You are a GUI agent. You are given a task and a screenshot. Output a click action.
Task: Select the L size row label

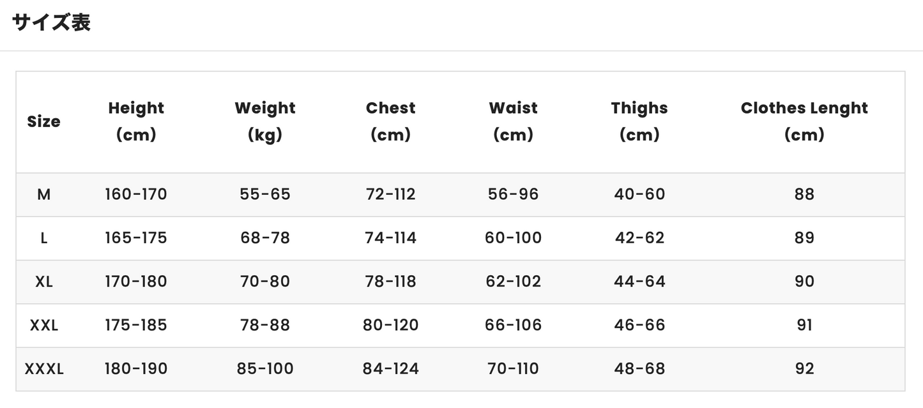point(43,238)
